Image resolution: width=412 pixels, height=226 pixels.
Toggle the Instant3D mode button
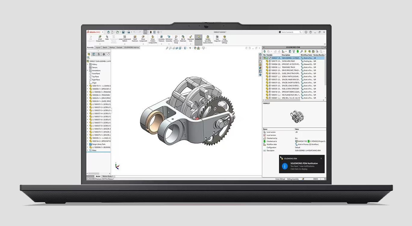(198, 38)
